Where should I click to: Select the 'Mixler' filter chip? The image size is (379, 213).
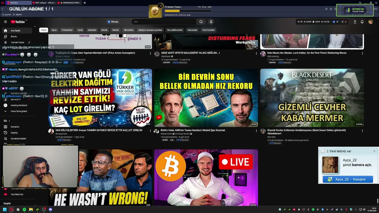point(115,30)
